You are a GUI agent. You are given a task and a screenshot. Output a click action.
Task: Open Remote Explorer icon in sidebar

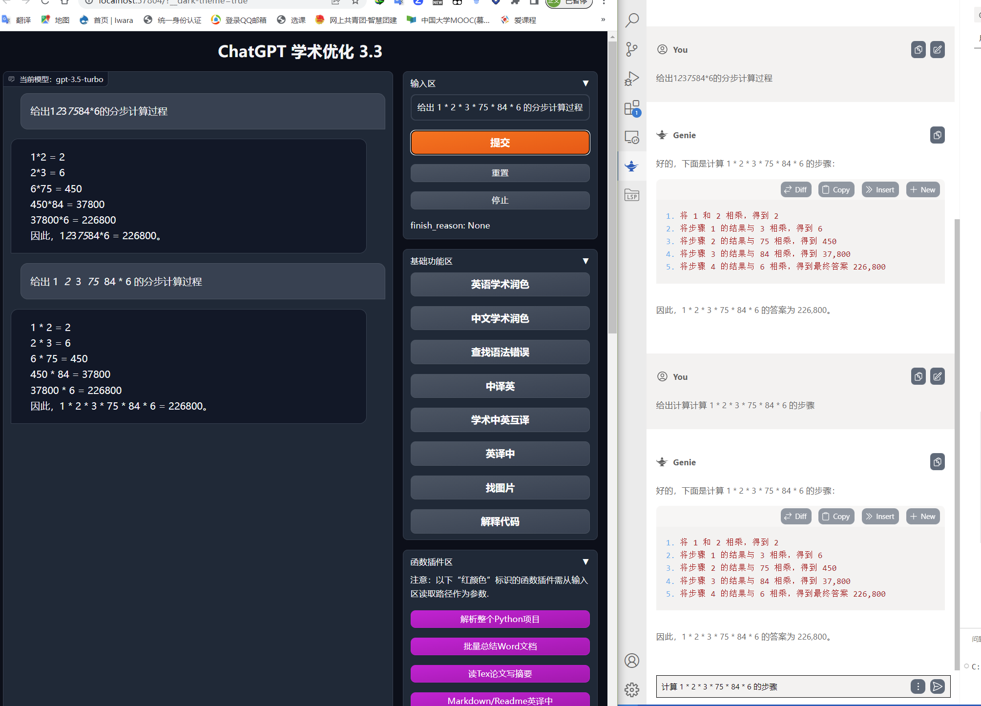pos(632,137)
